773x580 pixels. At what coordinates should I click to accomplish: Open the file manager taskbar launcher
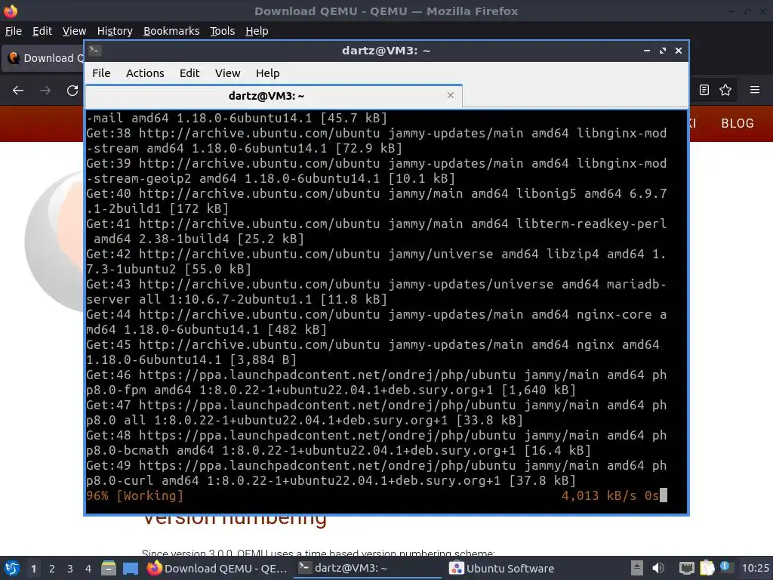[109, 568]
